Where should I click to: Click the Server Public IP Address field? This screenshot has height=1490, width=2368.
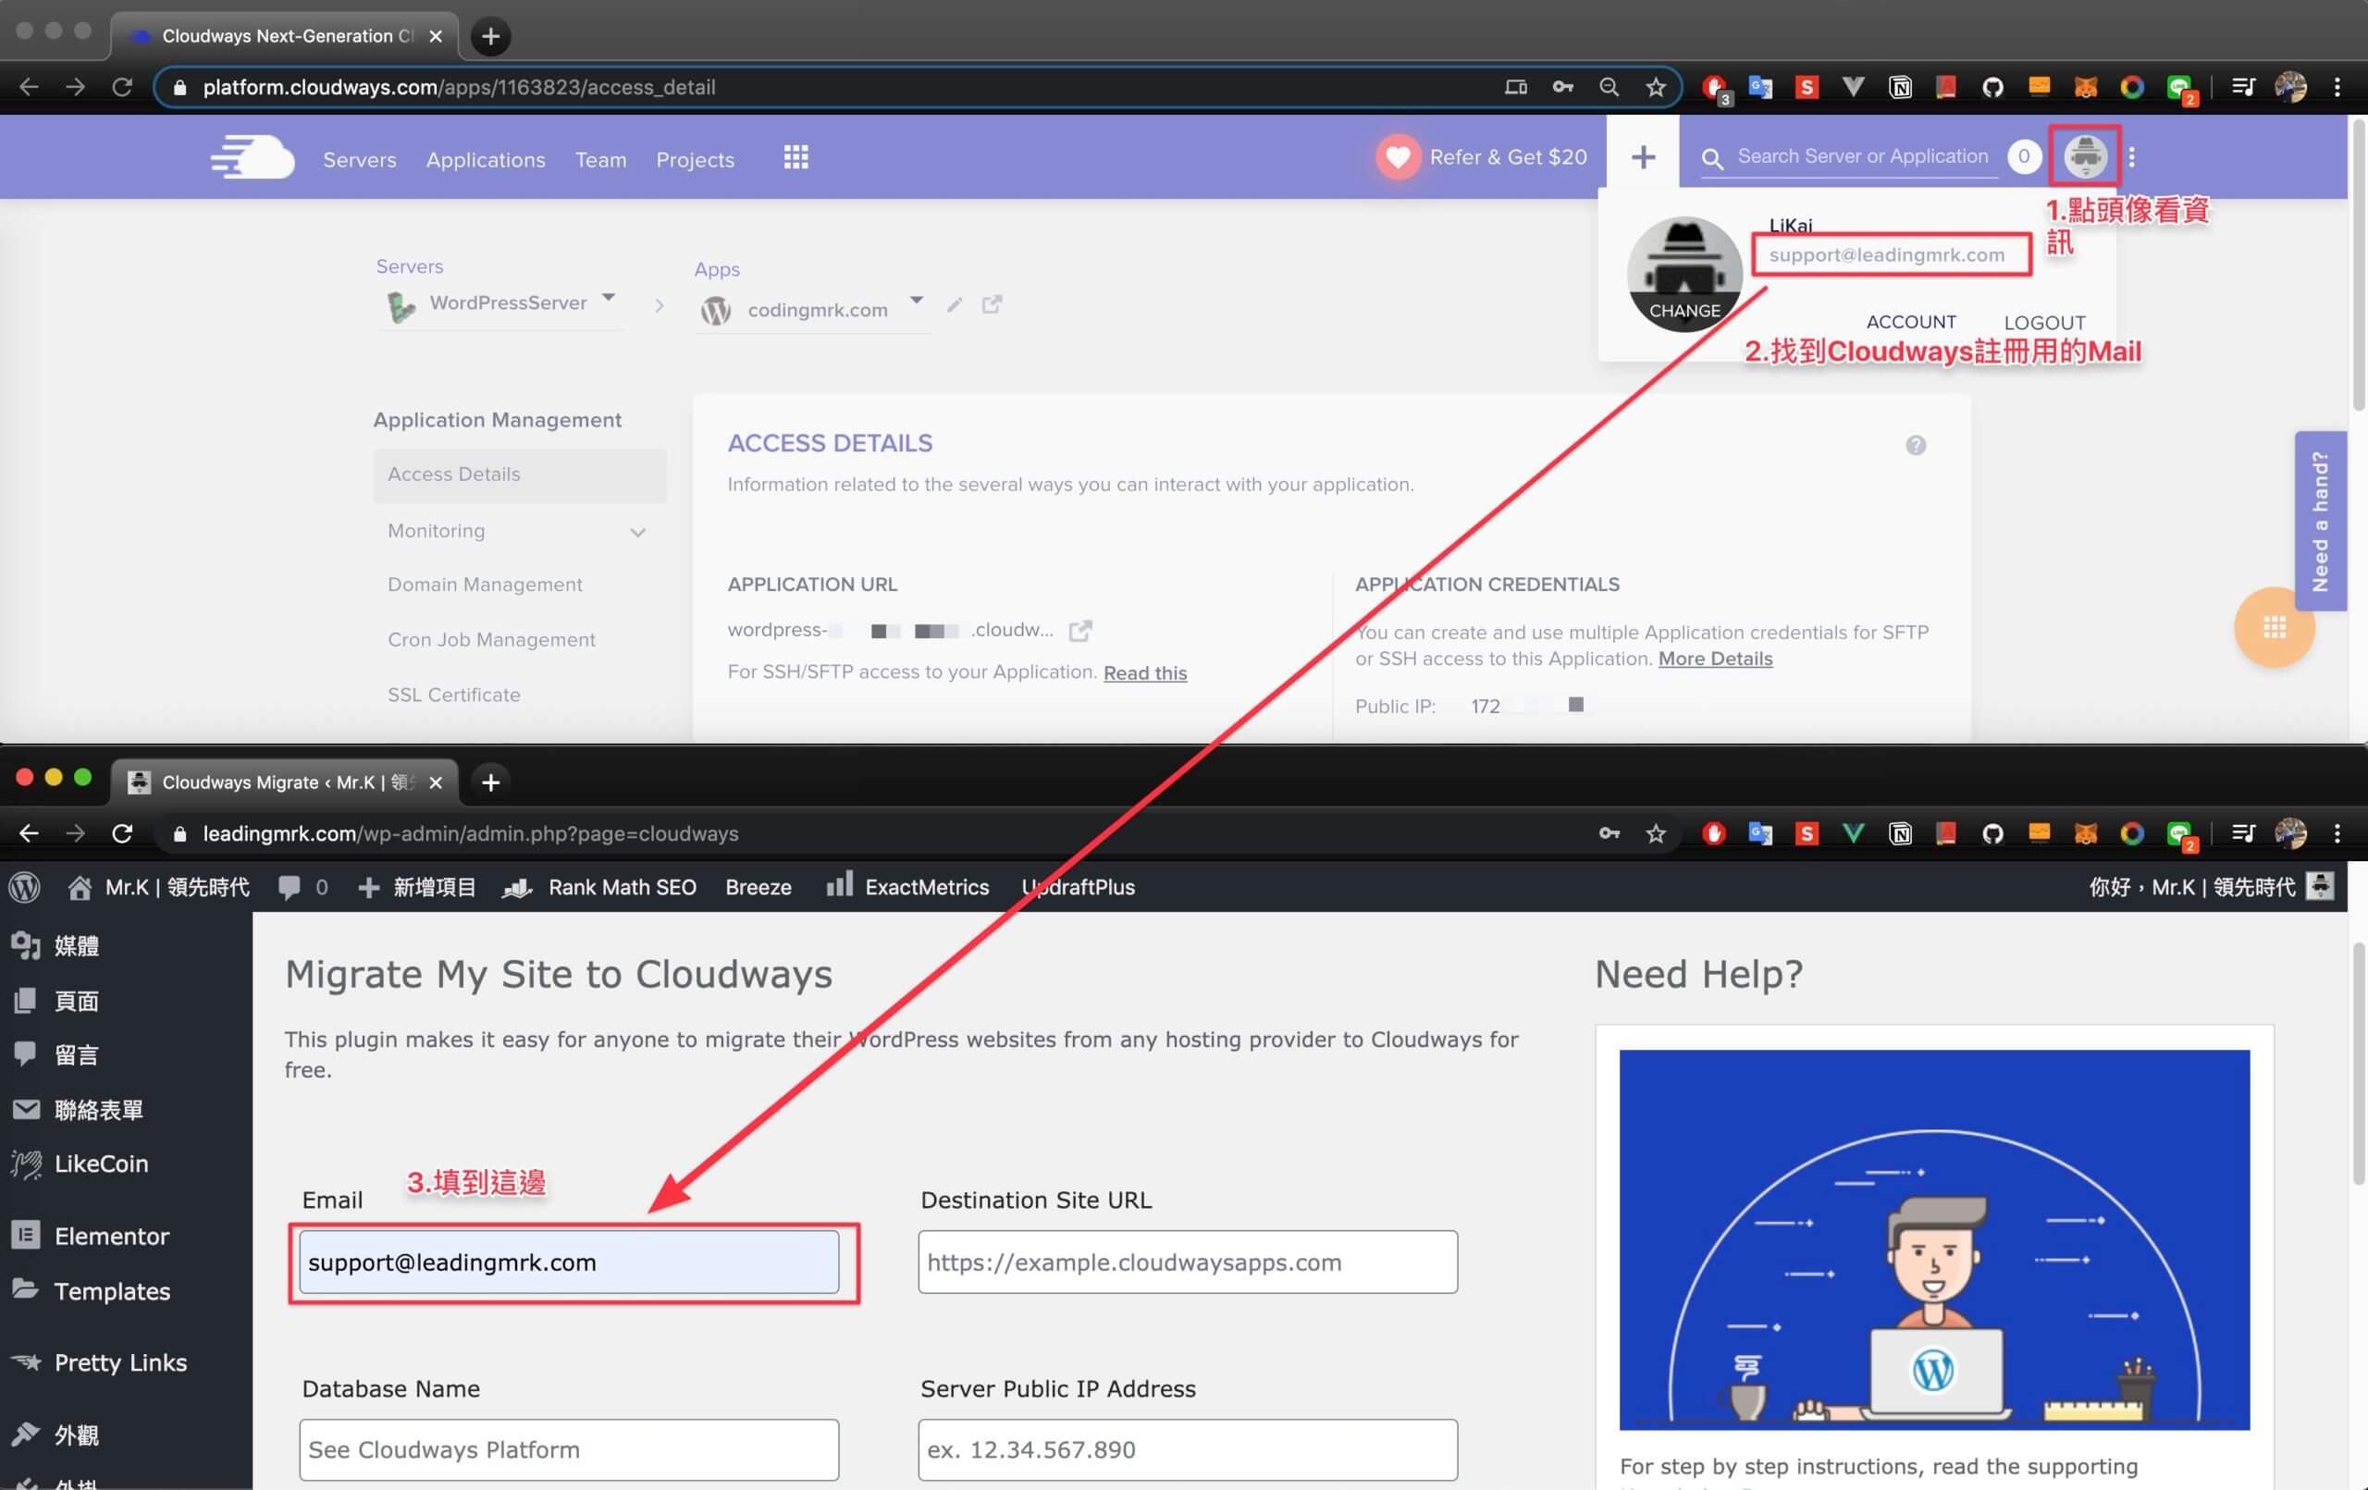[1187, 1450]
